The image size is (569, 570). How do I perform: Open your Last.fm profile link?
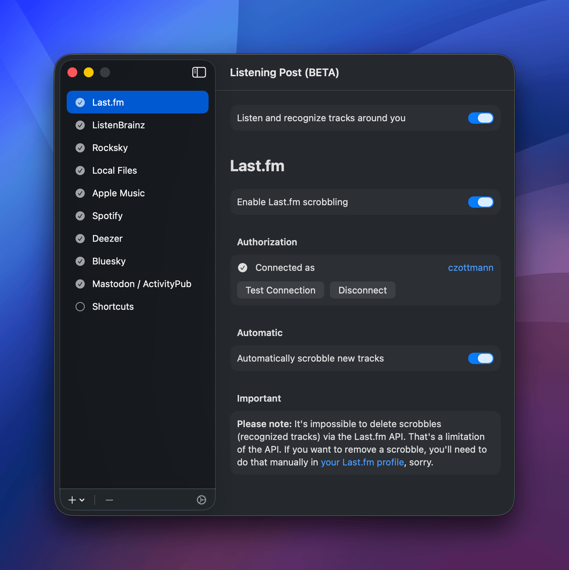(362, 462)
